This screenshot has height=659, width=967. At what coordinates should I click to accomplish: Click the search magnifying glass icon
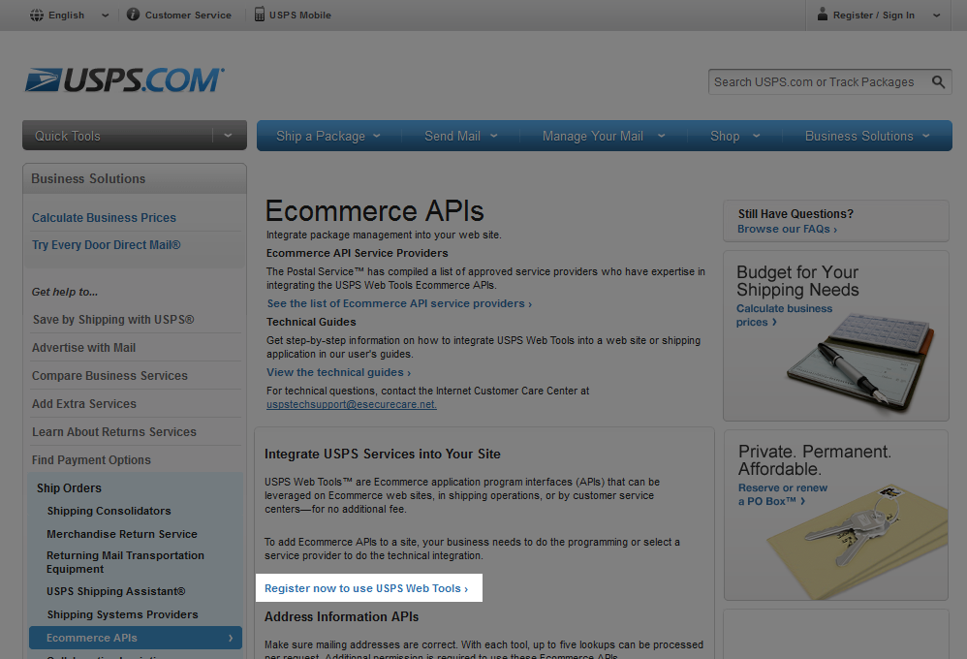(938, 82)
